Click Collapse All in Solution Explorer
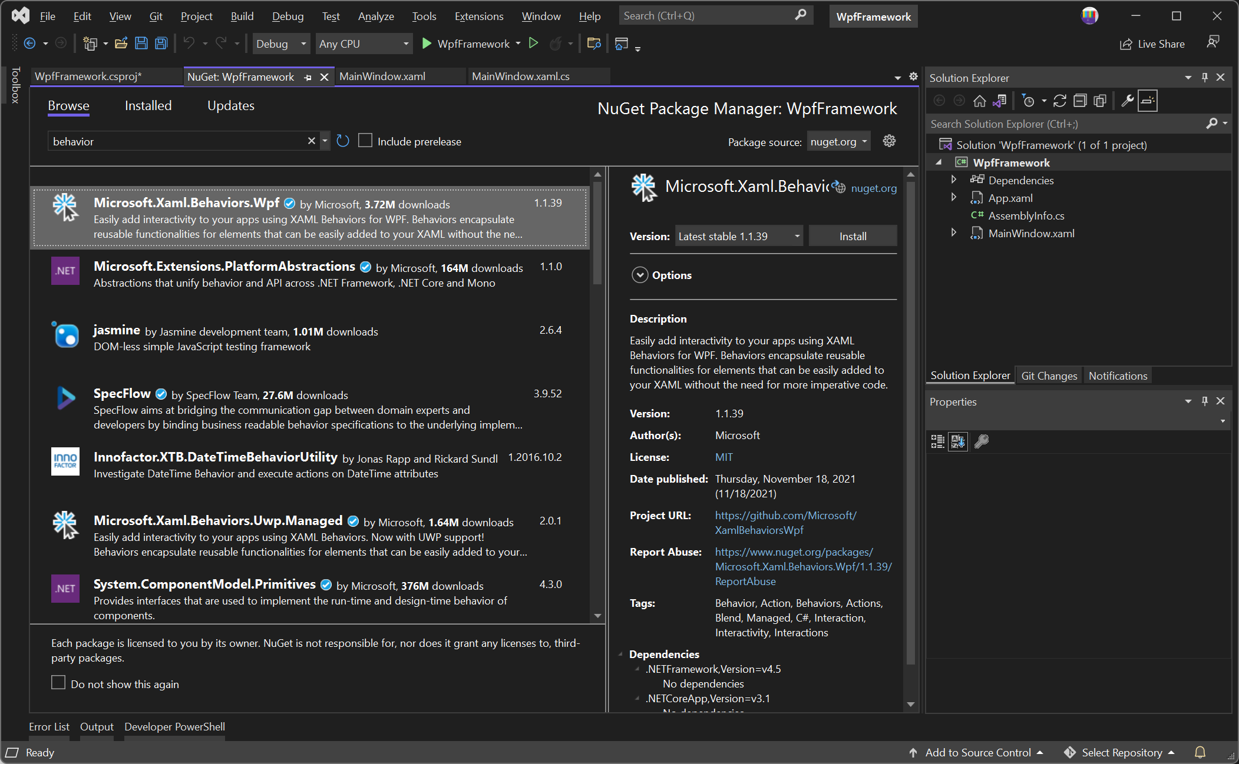 tap(1079, 101)
